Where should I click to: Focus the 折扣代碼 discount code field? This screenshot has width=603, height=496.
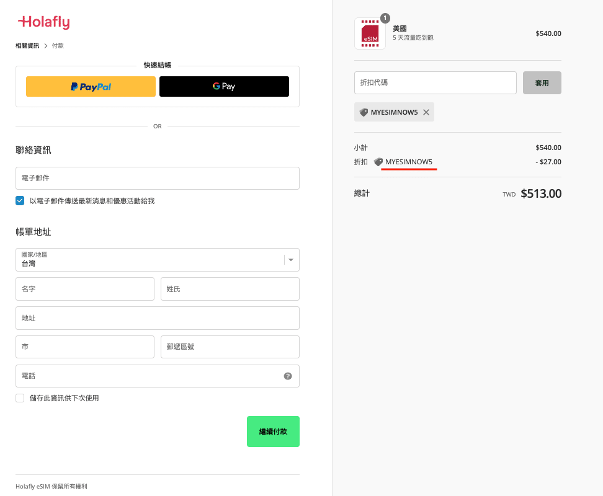click(435, 82)
